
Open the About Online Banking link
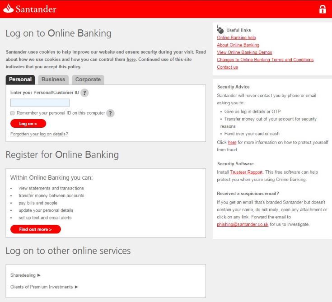pos(238,45)
